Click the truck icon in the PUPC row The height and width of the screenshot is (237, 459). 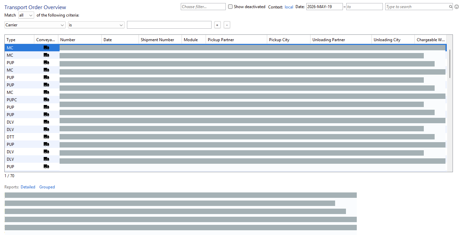click(x=46, y=100)
